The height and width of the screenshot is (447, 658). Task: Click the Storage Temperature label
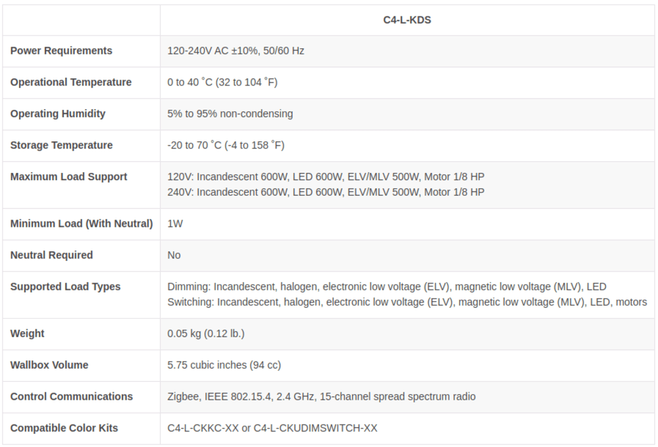point(62,145)
